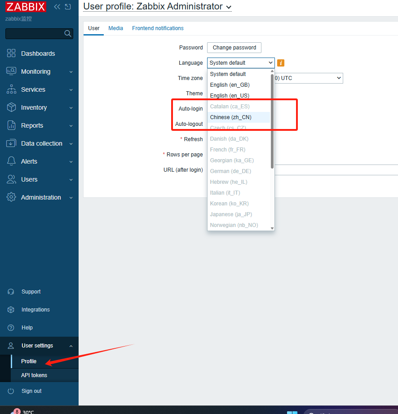The width and height of the screenshot is (398, 414).
Task: Expand the Administration menu chevron
Action: click(71, 197)
